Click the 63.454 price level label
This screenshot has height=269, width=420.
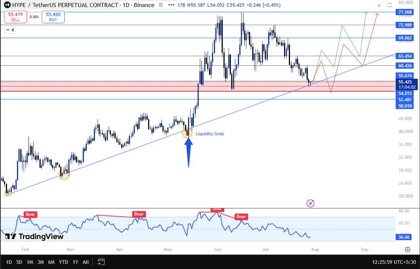(x=405, y=56)
